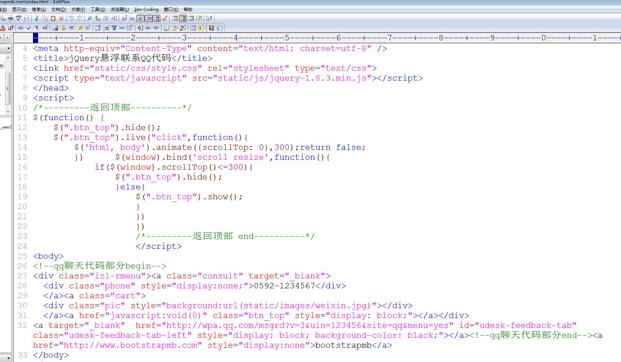Click the Paste clipboard icon
Image resolution: width=621 pixels, height=362 pixels.
point(53,18)
